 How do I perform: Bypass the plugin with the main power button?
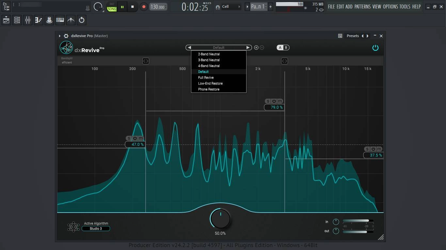coord(375,48)
